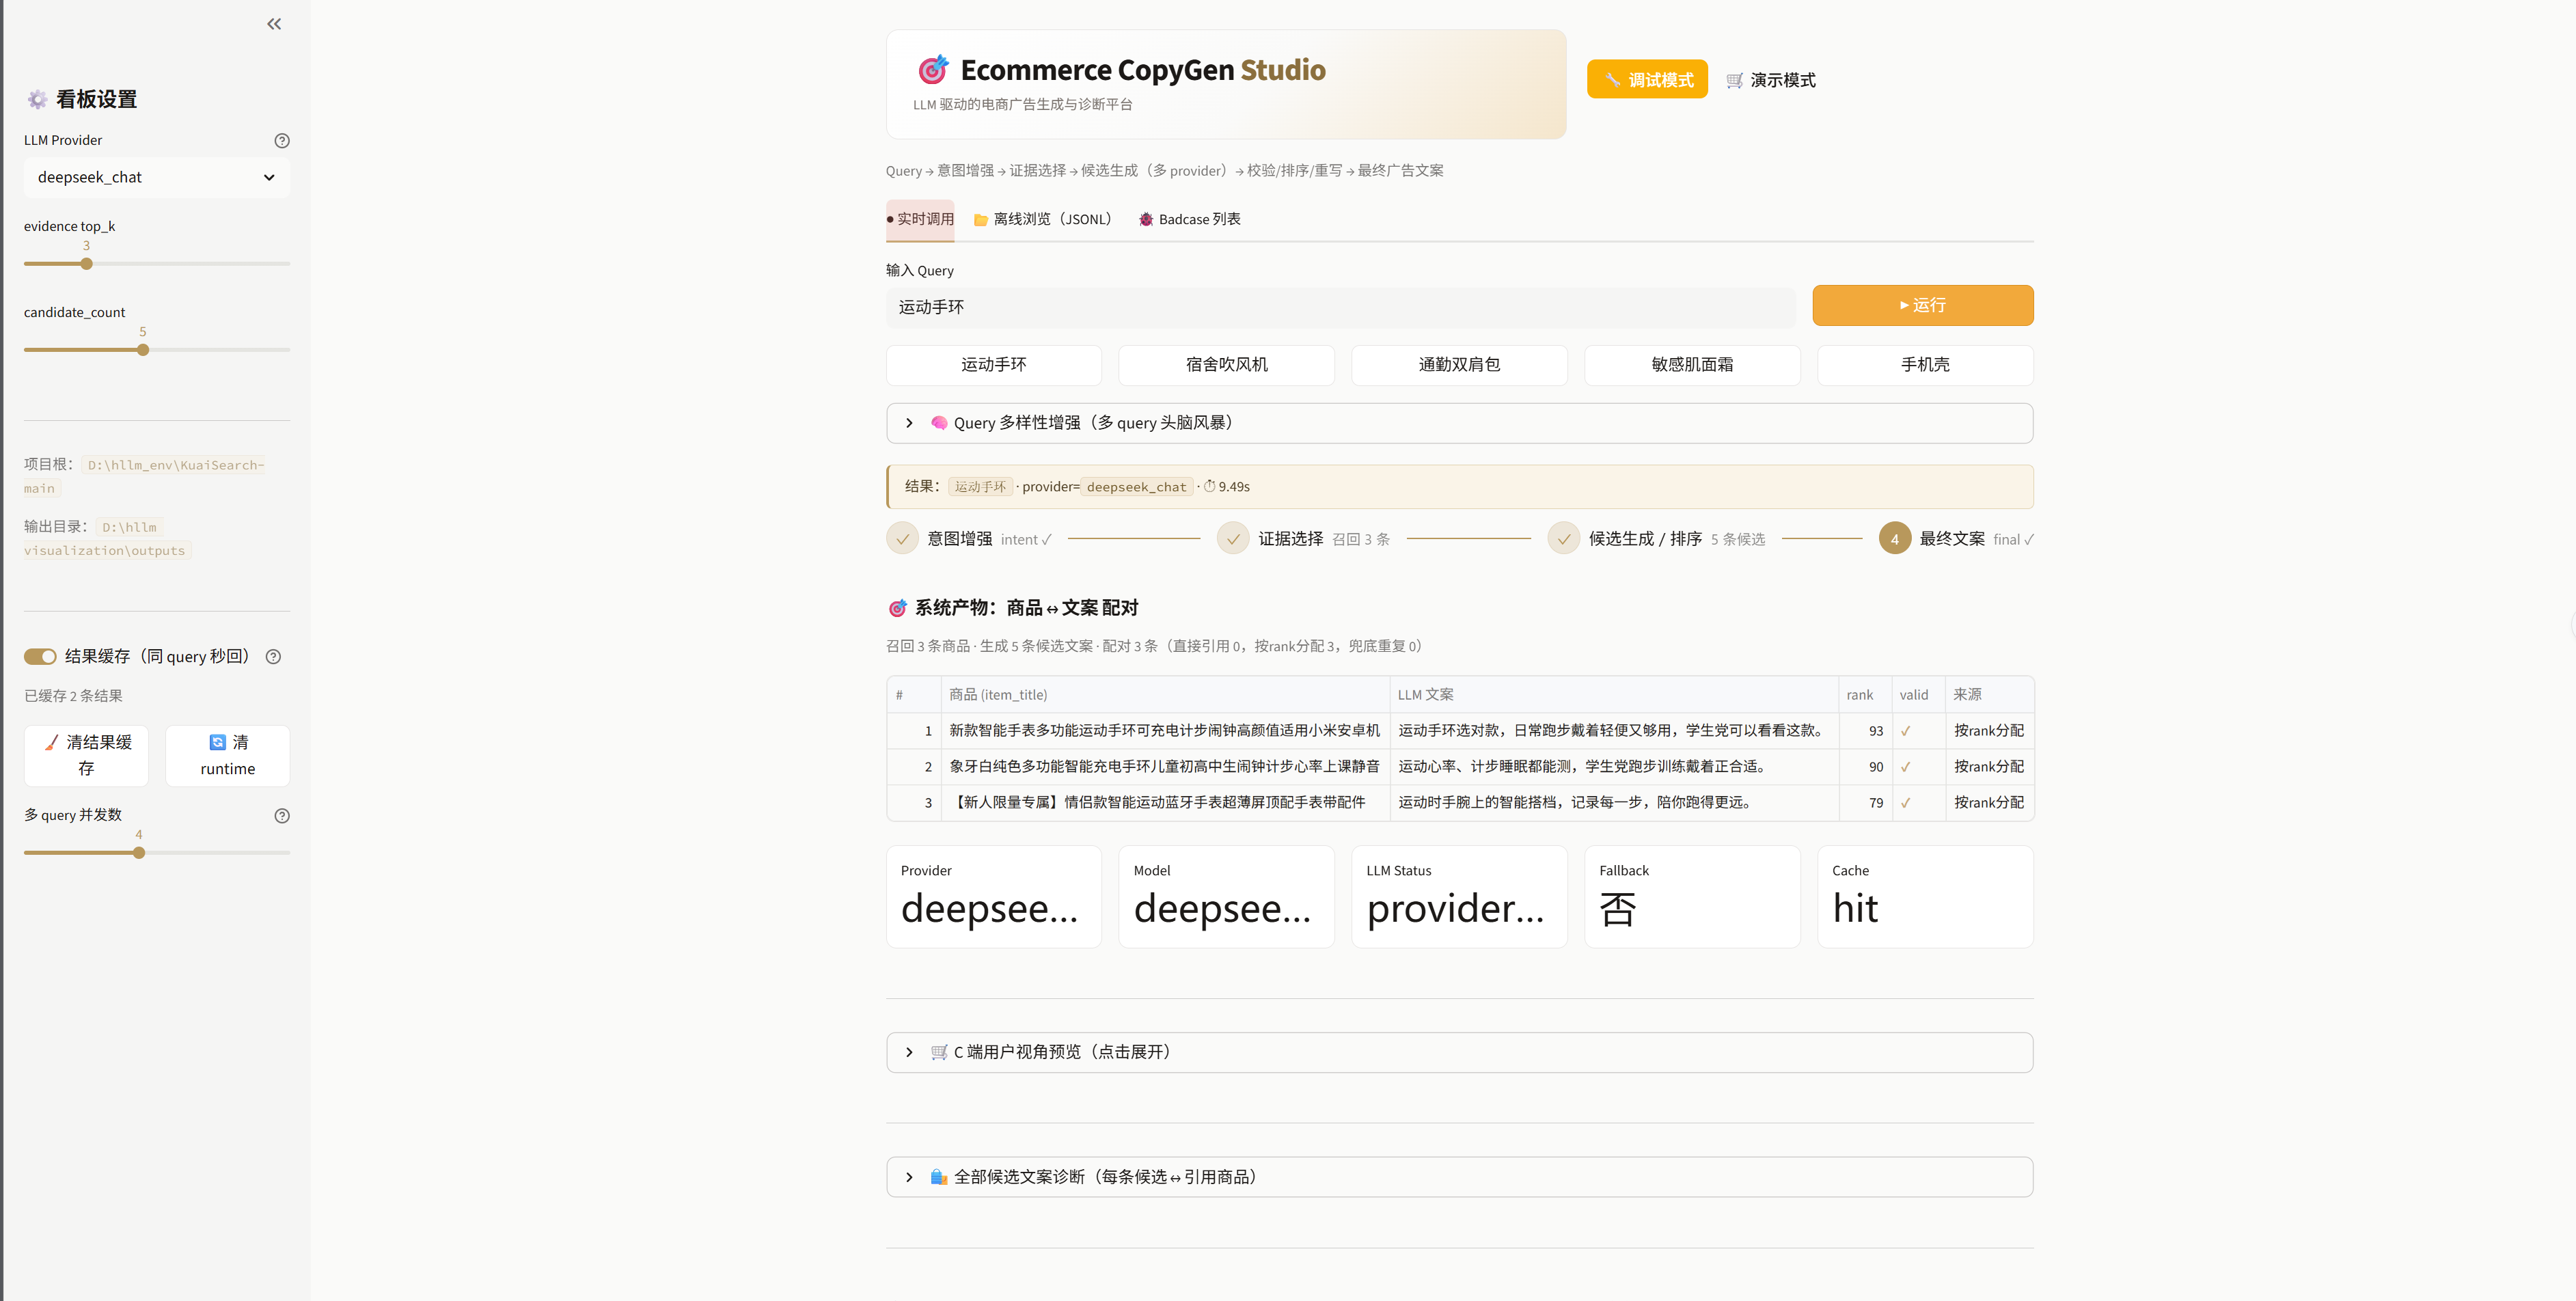The width and height of the screenshot is (2576, 1301).
Task: Click Cache metric showing hit
Action: click(1925, 897)
